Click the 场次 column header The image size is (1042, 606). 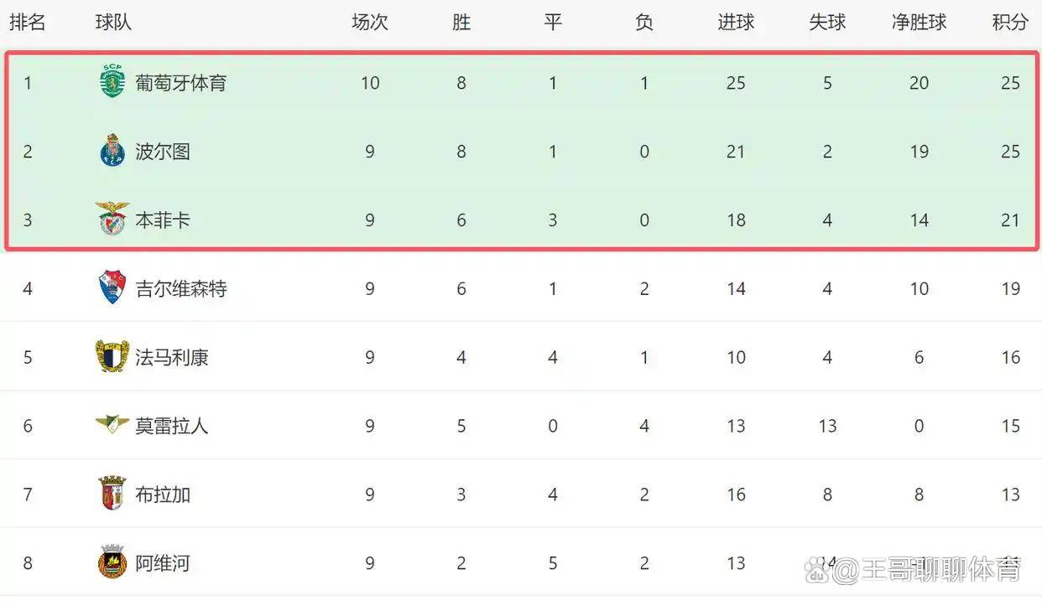[369, 23]
